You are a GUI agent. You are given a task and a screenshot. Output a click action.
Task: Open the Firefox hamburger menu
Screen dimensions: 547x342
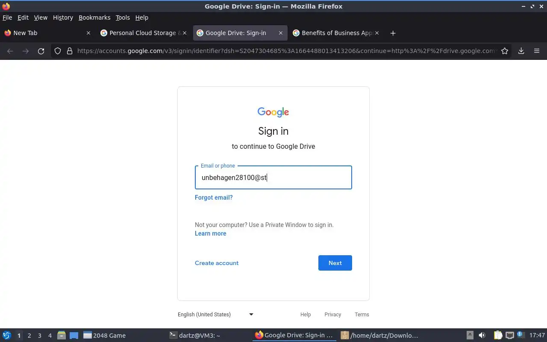537,51
